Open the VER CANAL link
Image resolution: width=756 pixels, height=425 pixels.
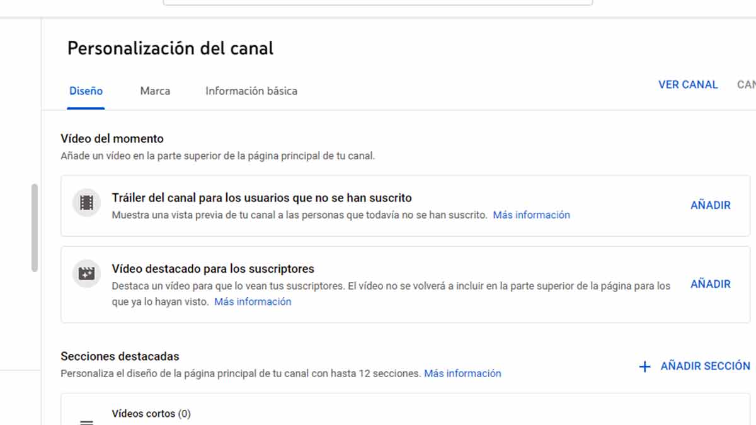click(687, 85)
